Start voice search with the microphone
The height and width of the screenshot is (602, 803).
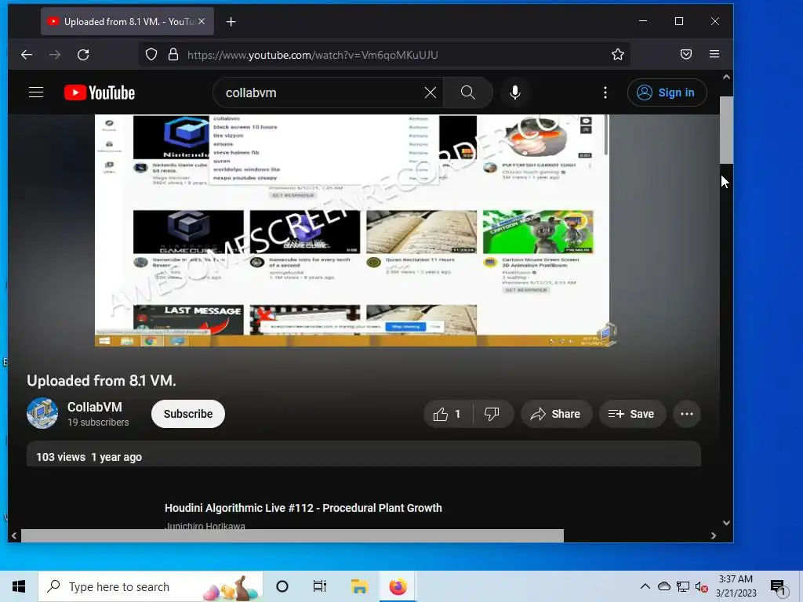click(515, 92)
